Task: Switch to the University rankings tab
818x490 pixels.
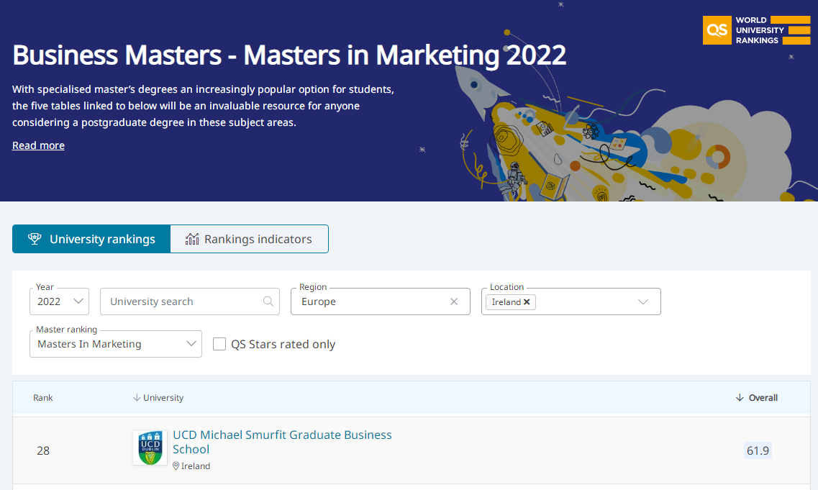Action: click(x=91, y=239)
